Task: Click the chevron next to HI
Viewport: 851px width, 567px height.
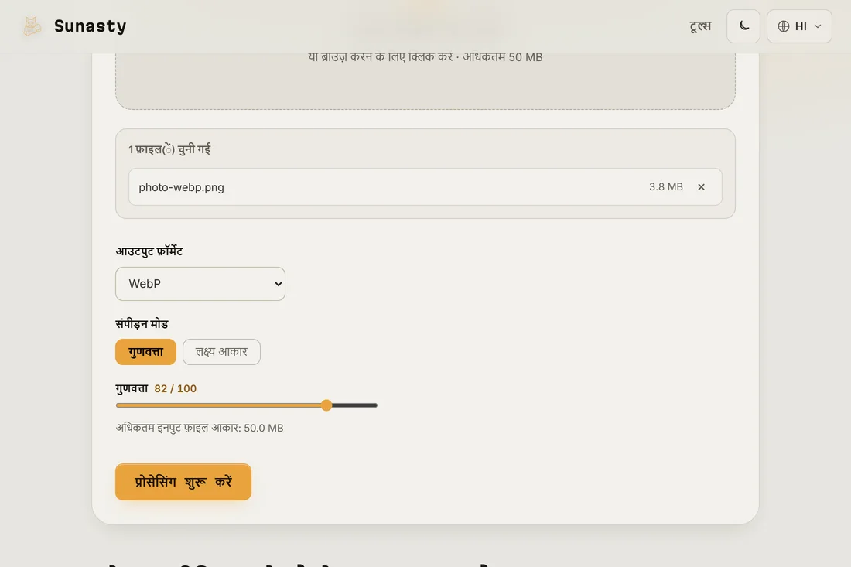Action: [x=818, y=26]
